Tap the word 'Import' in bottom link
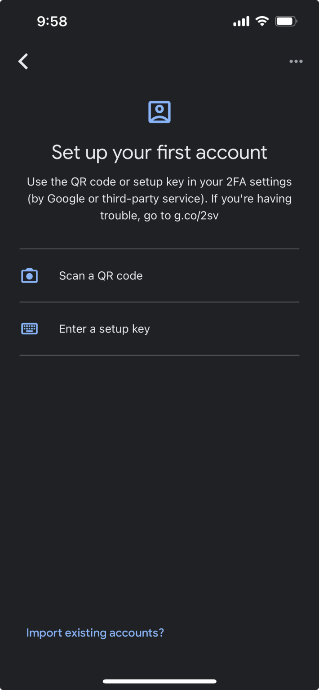The width and height of the screenshot is (319, 690). click(44, 633)
